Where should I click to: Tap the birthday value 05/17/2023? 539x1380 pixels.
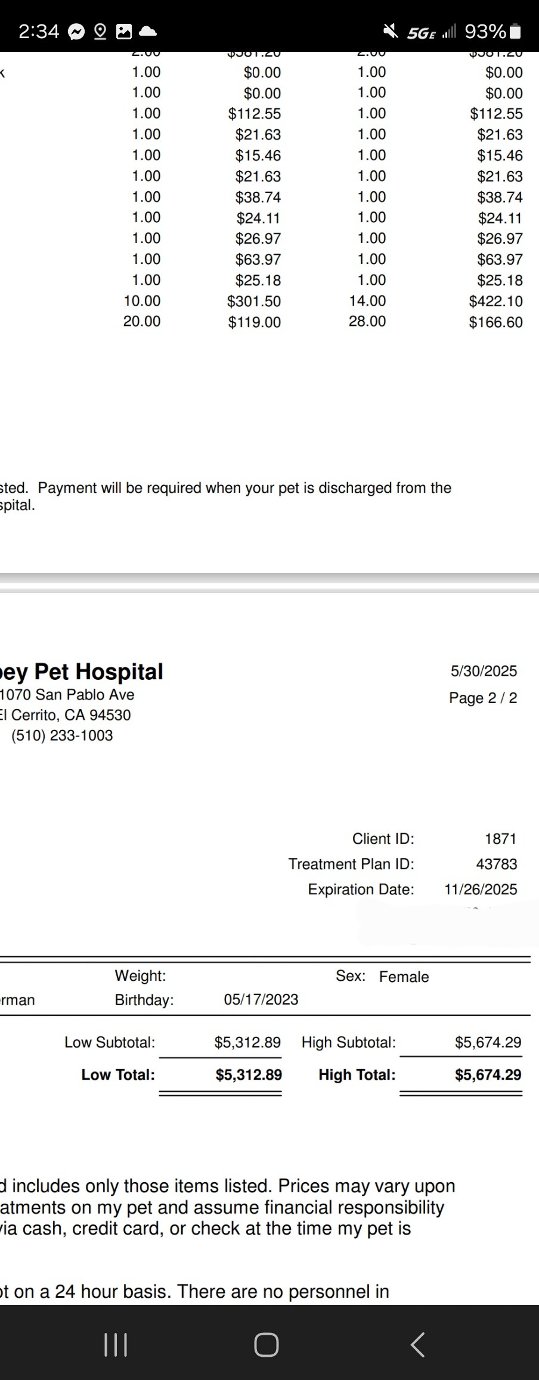pos(261,999)
